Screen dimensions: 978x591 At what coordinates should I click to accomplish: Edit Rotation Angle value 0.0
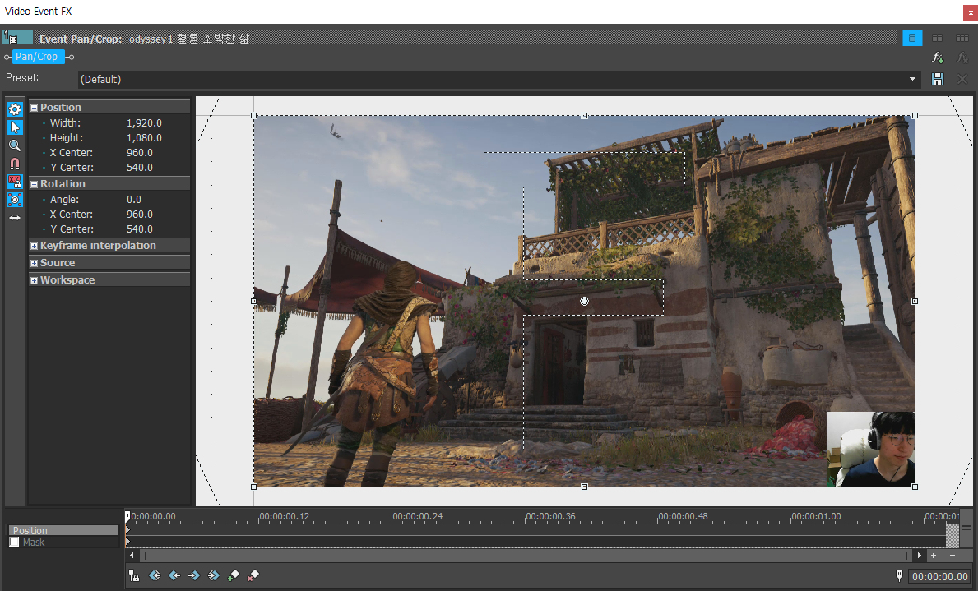pyautogui.click(x=134, y=200)
